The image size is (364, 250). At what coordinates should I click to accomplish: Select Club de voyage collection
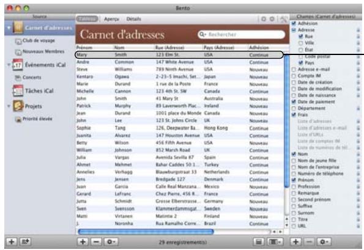(39, 40)
